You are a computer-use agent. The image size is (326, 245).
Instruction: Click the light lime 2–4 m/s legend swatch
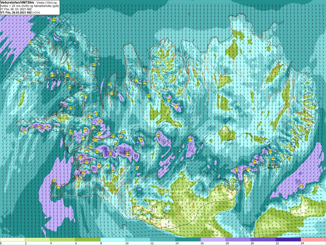(x=37, y=240)
